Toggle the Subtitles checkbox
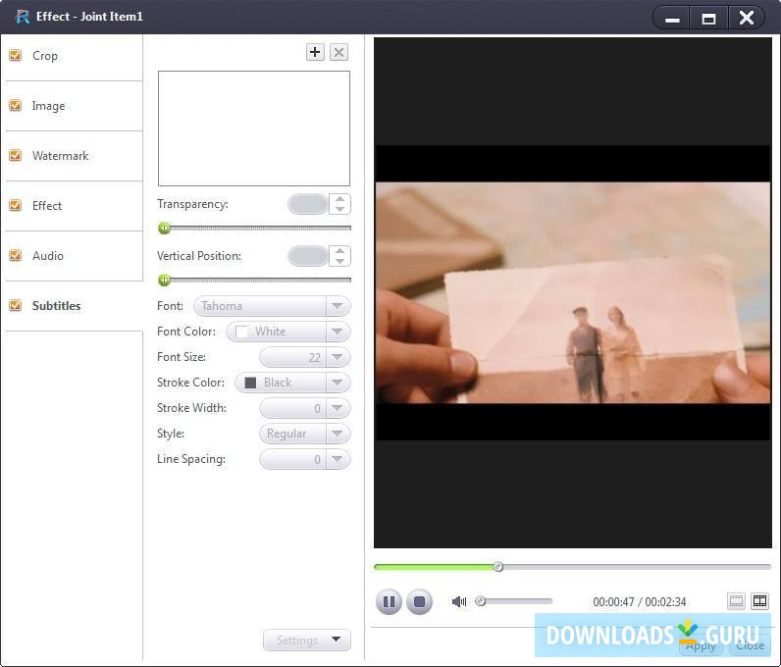The image size is (781, 667). pos(16,305)
